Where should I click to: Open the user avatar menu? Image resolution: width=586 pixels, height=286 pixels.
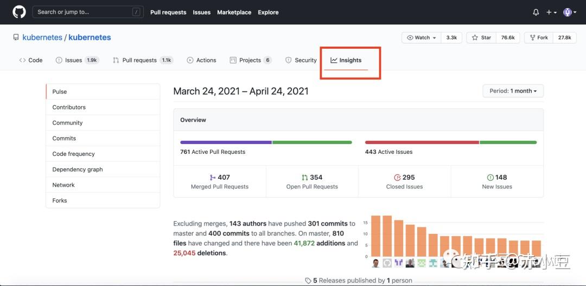pos(568,12)
